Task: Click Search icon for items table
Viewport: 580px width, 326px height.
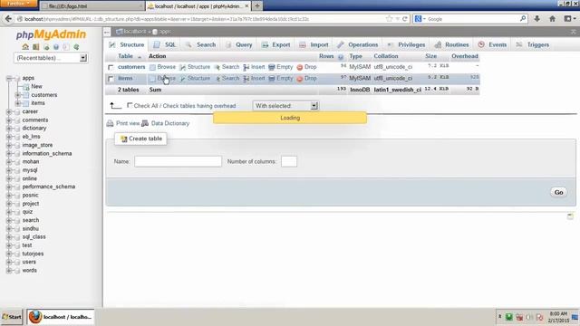Action: [x=217, y=79]
